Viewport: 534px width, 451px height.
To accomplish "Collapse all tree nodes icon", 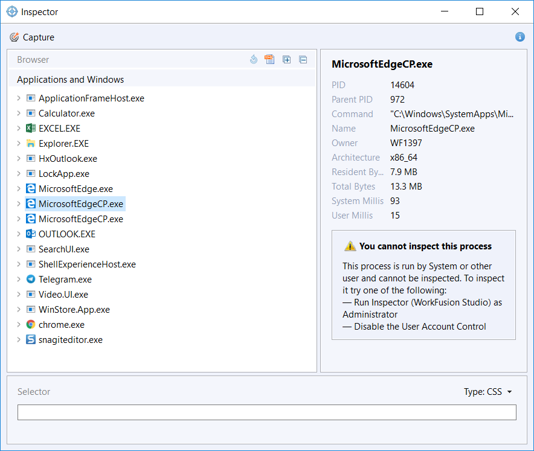I will tap(303, 60).
